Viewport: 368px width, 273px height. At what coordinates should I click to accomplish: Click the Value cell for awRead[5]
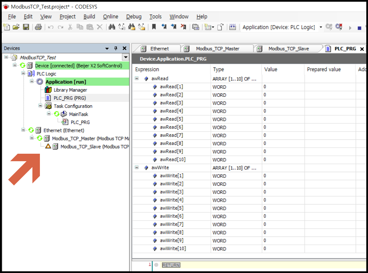point(283,119)
